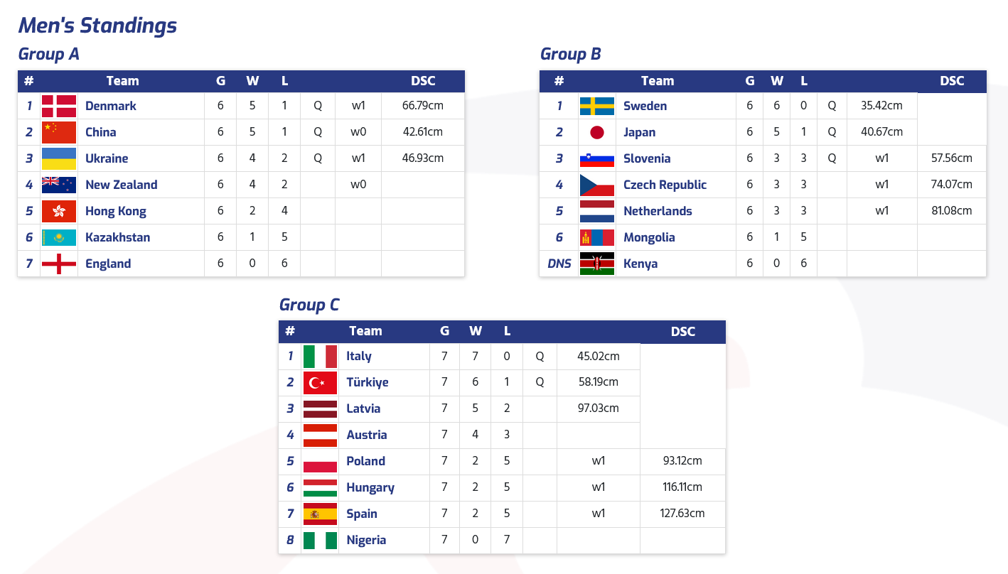Click the Sweden flag in Group B

click(x=596, y=106)
